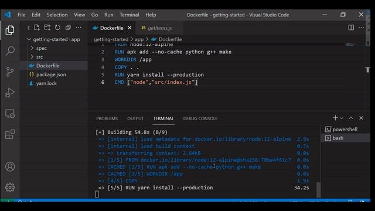Open the File menu

click(x=21, y=15)
